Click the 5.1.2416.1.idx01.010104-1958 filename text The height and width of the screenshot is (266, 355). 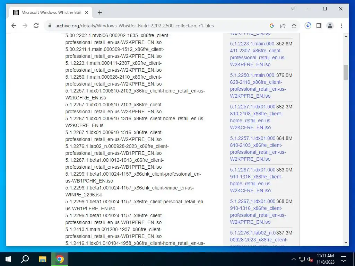click(135, 243)
